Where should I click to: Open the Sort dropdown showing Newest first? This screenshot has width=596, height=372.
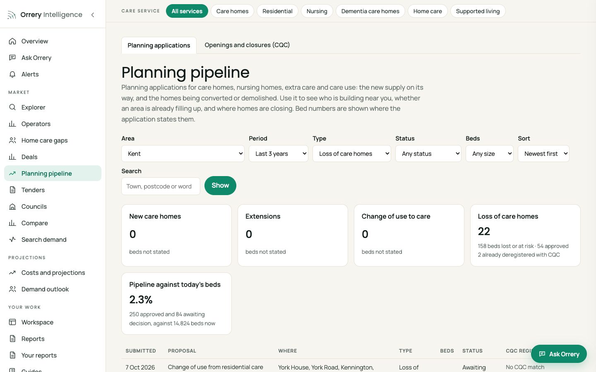coord(543,154)
